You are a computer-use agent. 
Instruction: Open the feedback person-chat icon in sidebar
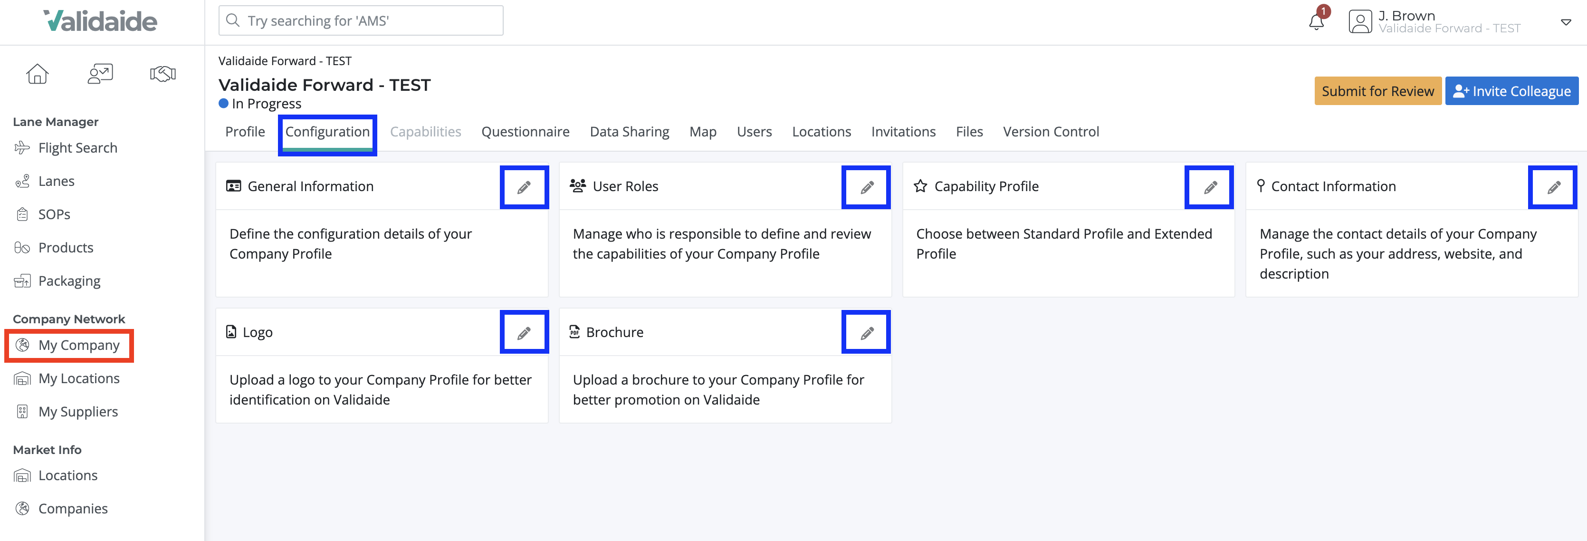click(100, 74)
